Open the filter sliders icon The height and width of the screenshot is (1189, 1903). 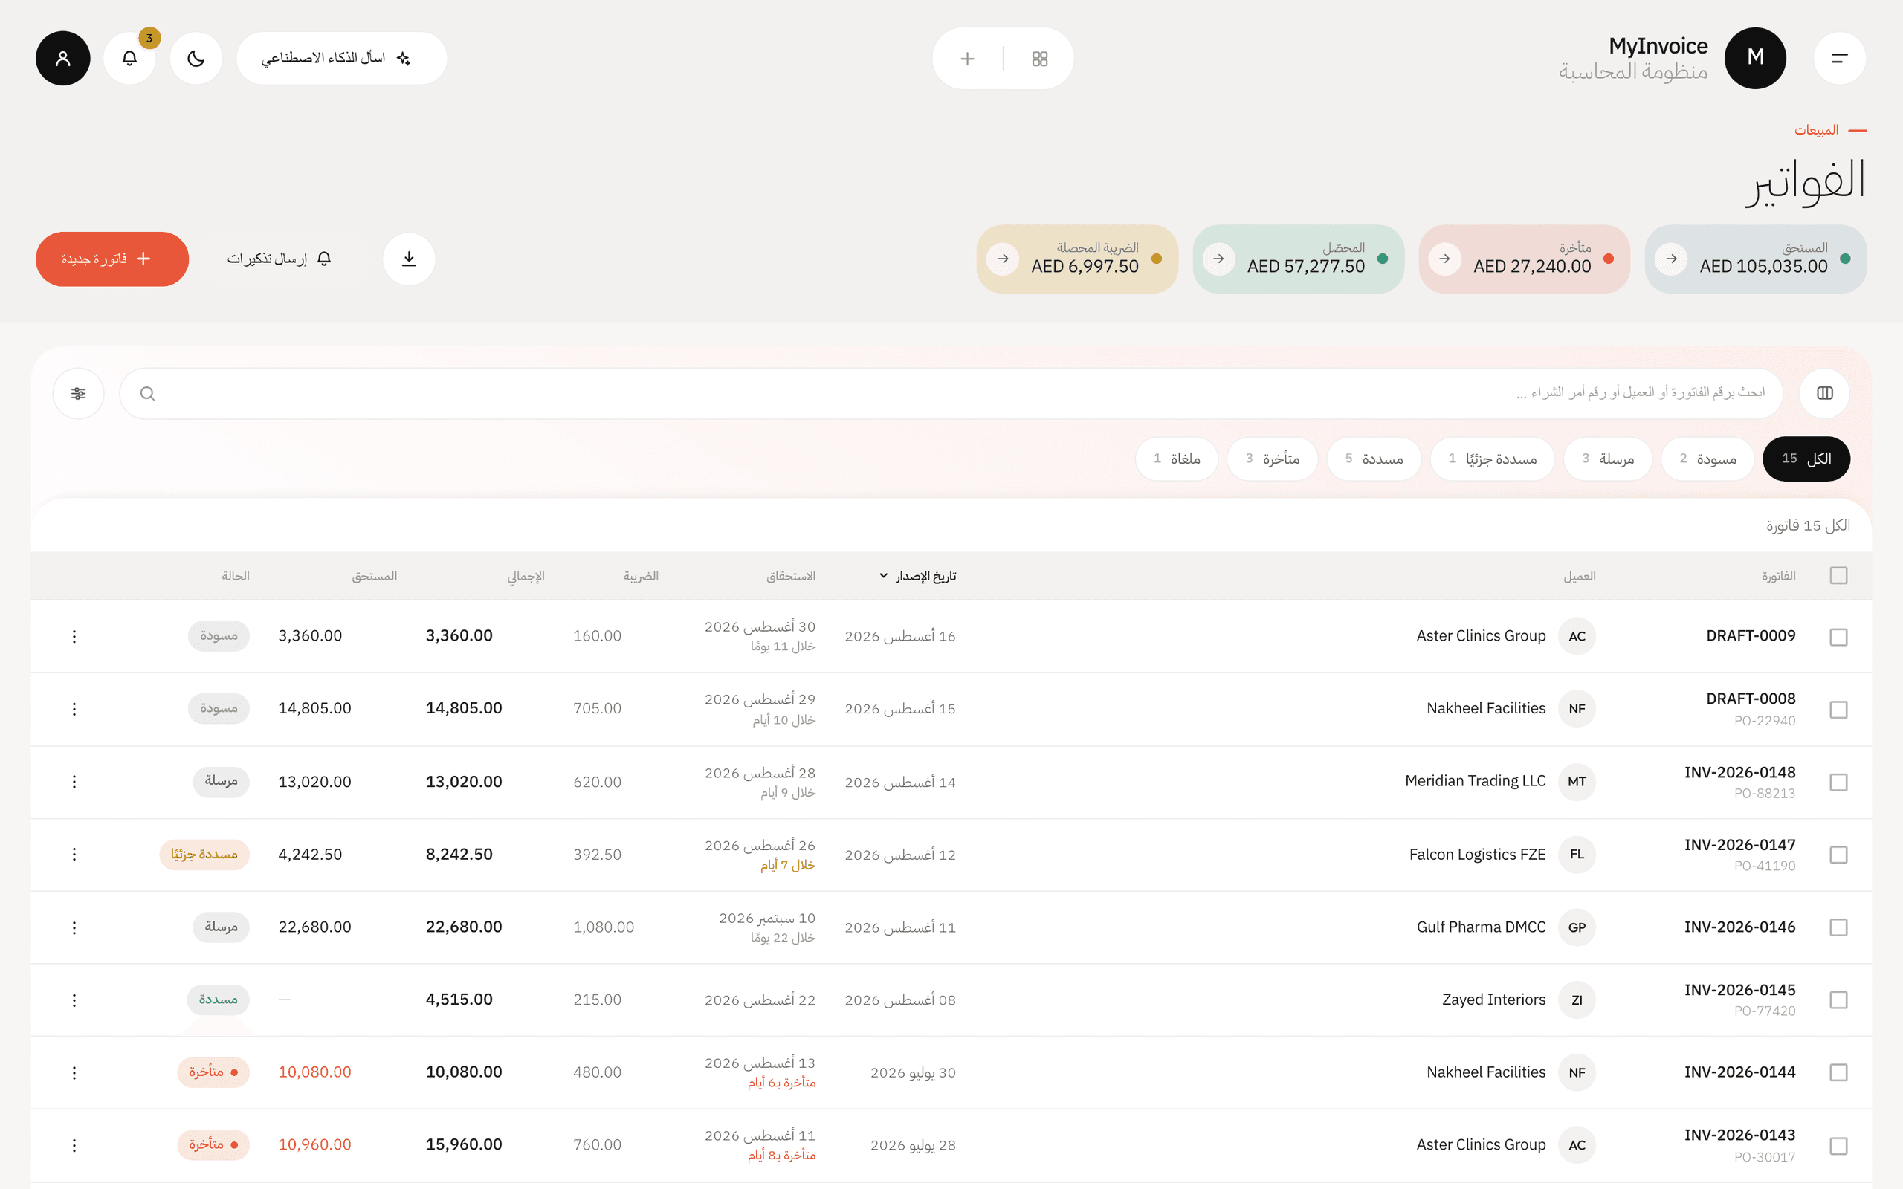79,393
